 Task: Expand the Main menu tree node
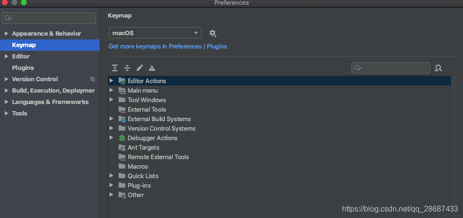pyautogui.click(x=111, y=90)
